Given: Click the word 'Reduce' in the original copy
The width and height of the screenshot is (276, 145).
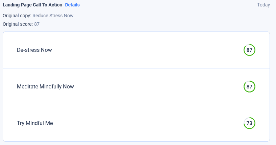Looking at the screenshot, I should pyautogui.click(x=40, y=16).
